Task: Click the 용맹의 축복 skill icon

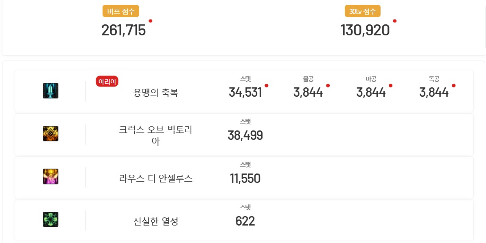Action: [50, 91]
